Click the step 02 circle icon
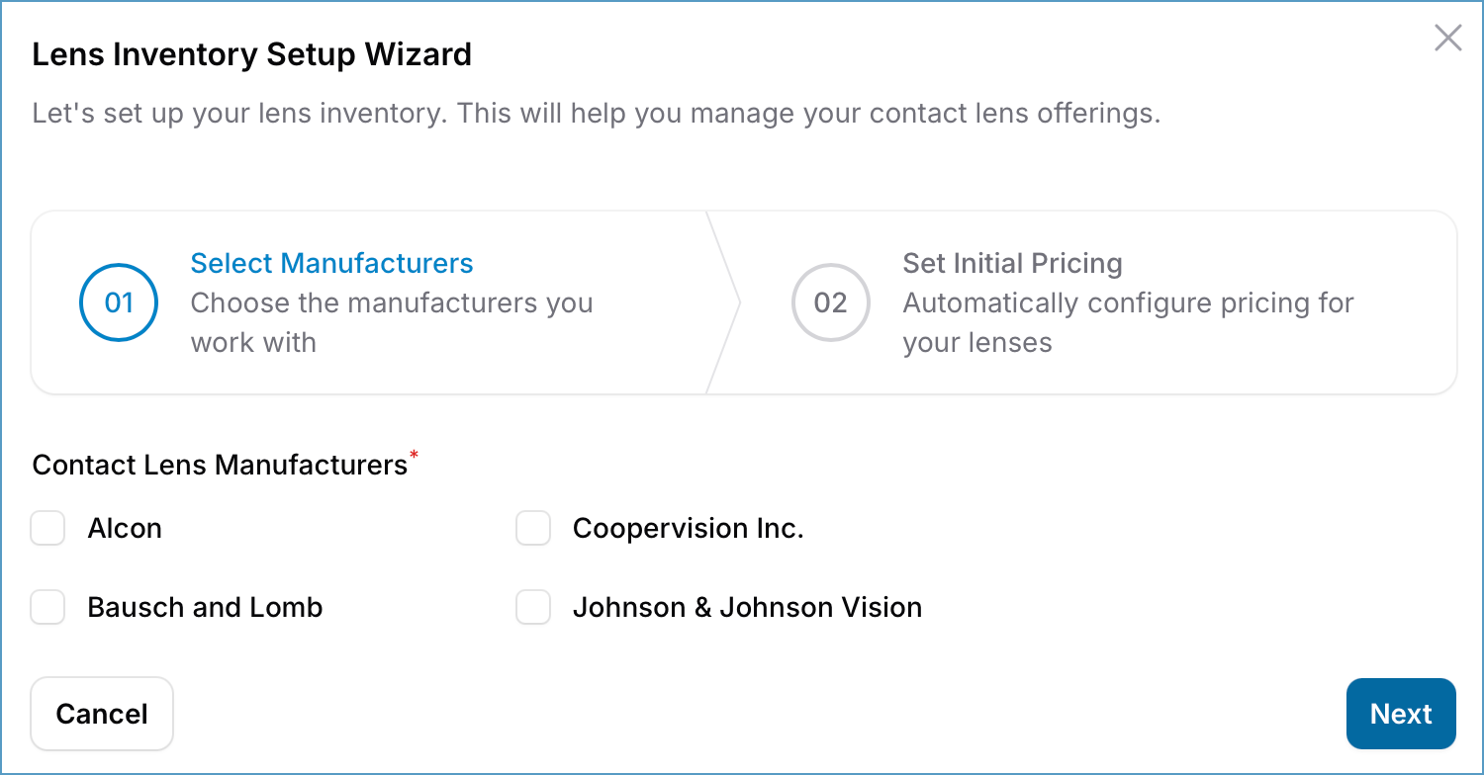The height and width of the screenshot is (775, 1484). click(x=830, y=302)
